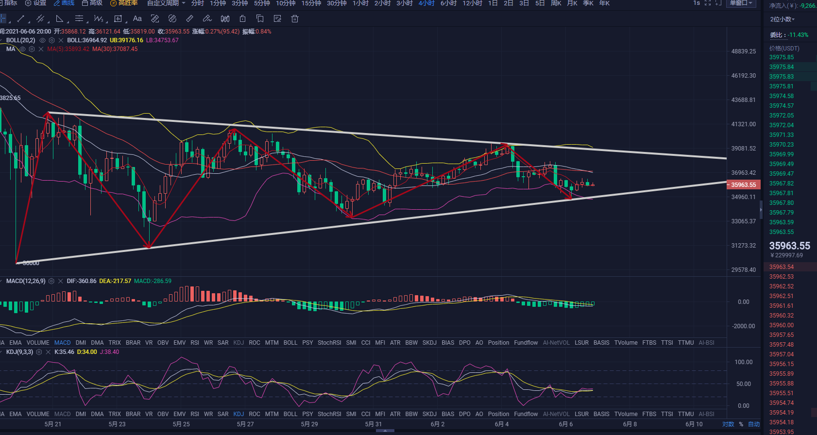The image size is (817, 435).
Task: Open the BOLL indicator settings gear
Action: pyautogui.click(x=51, y=40)
